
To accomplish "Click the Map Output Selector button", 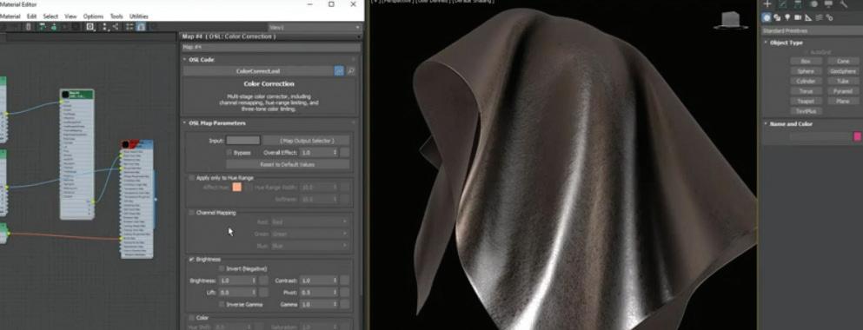I will [x=306, y=141].
